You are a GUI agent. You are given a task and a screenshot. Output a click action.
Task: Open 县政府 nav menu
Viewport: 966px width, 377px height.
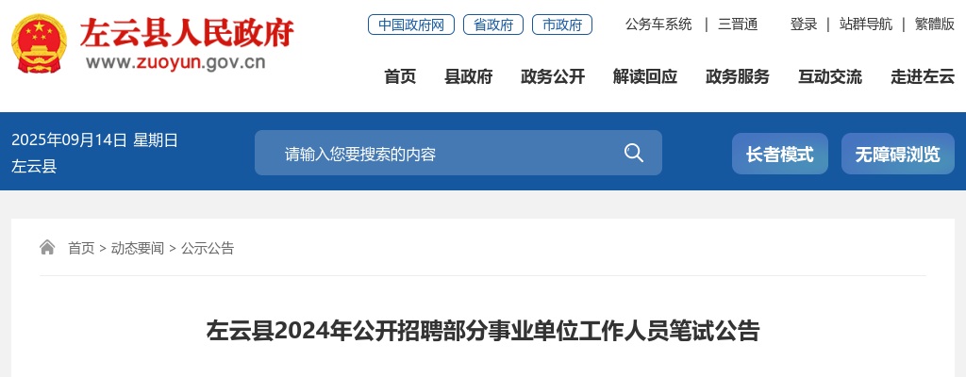pos(469,77)
